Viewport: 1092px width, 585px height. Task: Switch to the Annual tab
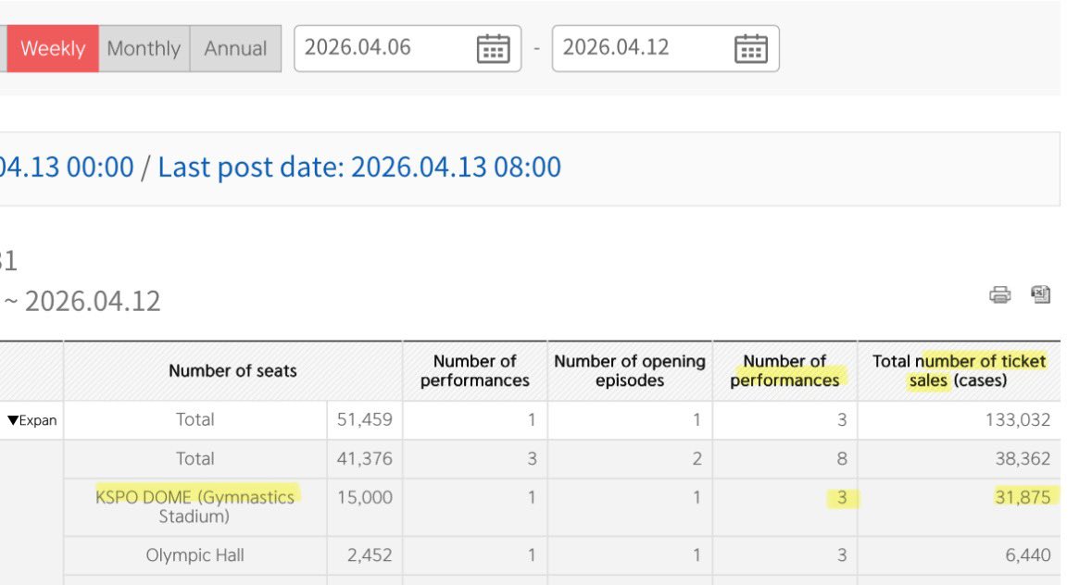(x=235, y=49)
